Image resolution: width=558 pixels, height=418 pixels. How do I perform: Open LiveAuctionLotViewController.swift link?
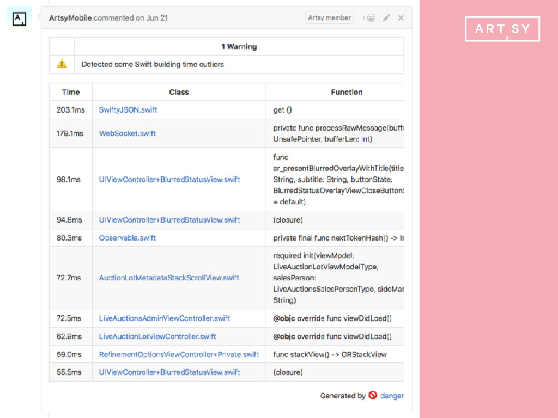click(157, 336)
